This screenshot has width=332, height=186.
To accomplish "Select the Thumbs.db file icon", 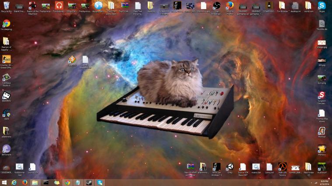I will (322, 25).
